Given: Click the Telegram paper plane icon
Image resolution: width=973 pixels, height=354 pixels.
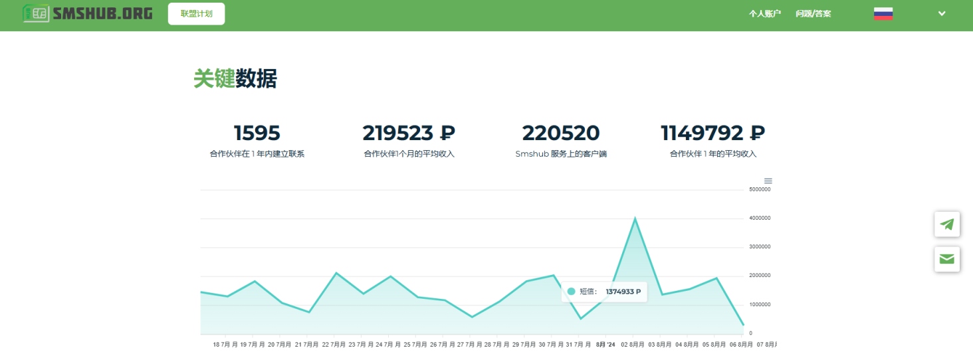Looking at the screenshot, I should coord(946,224).
